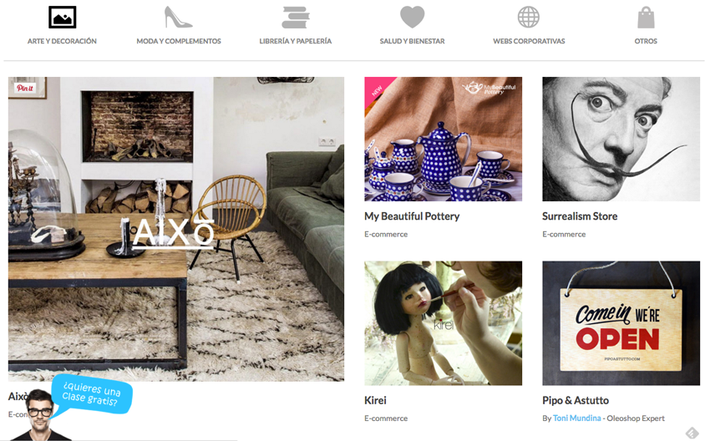Click the small diamond icon at bottom-right corner
The image size is (710, 441).
(x=692, y=433)
